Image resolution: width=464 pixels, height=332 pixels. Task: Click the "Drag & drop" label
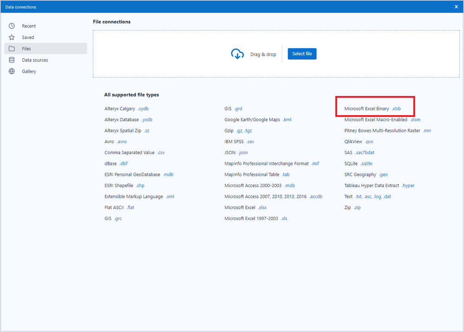(263, 54)
